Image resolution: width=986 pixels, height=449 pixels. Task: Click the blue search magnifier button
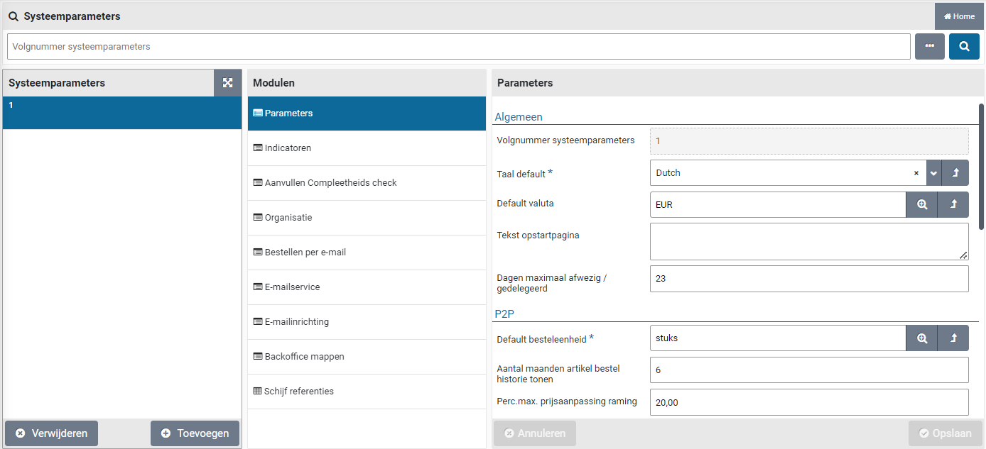[x=964, y=47]
